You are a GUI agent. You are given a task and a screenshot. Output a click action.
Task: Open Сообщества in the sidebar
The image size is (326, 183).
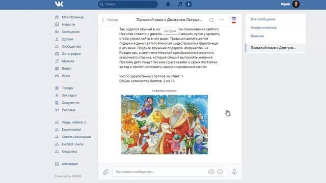(71, 46)
